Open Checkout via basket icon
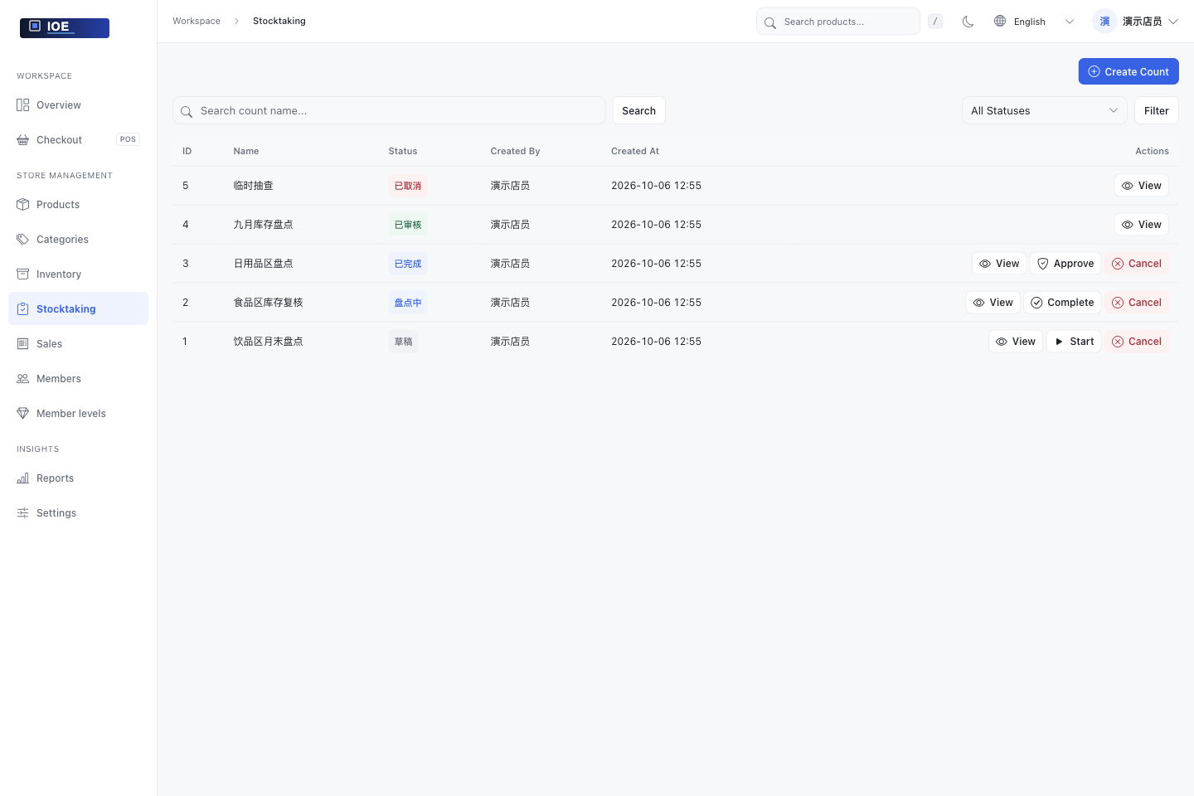 click(x=23, y=140)
